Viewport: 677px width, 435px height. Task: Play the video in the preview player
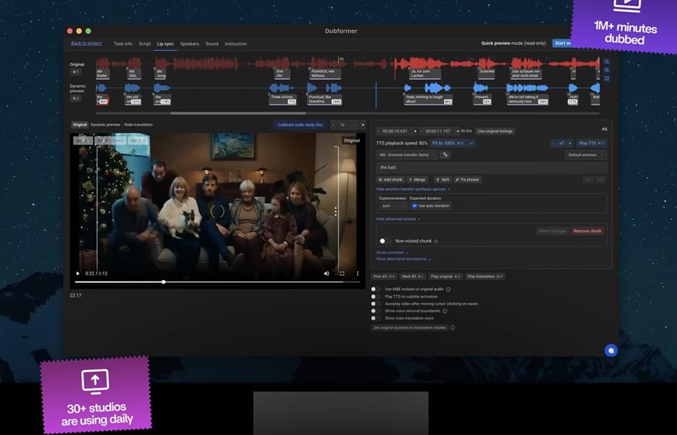tap(78, 273)
